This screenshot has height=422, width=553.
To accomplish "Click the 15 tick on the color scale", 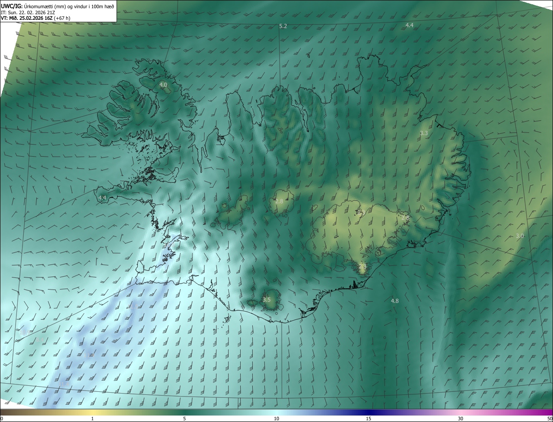I will click(x=369, y=419).
